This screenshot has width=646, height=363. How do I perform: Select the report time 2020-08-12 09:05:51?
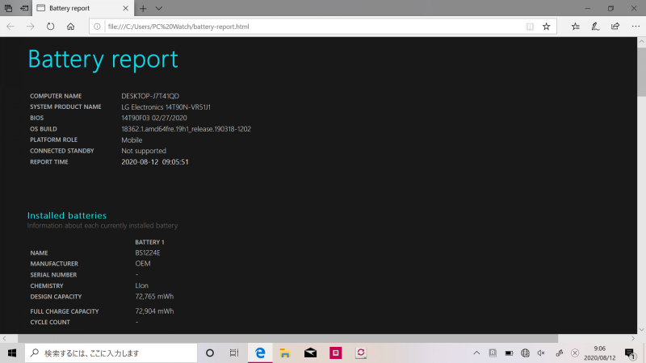pos(155,162)
